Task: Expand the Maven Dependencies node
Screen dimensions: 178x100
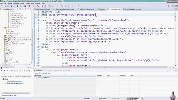Action: (3, 42)
